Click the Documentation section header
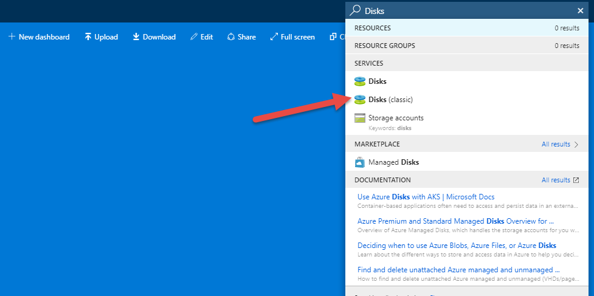 point(467,180)
